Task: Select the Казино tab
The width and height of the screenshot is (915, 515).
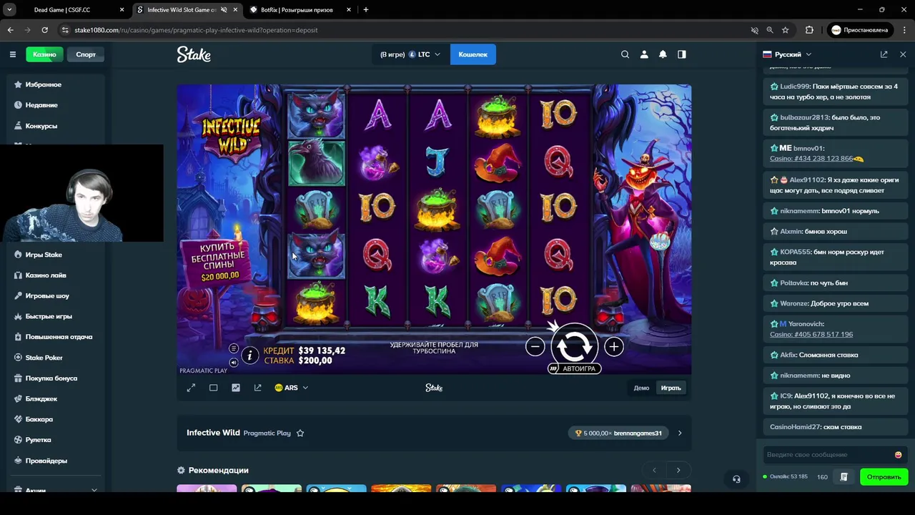Action: click(44, 54)
